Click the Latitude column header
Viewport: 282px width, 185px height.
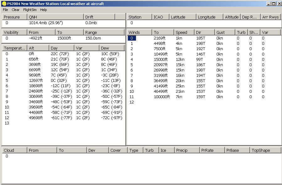183,17
